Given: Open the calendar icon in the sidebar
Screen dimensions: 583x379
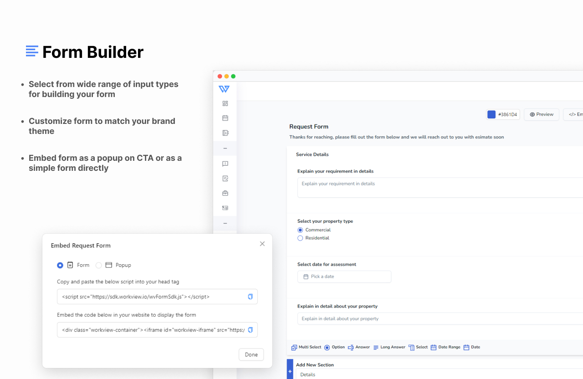Looking at the screenshot, I should coord(225,118).
